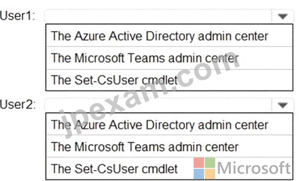Click the User1 label
Screen dimensions: 301x181
[18, 16]
